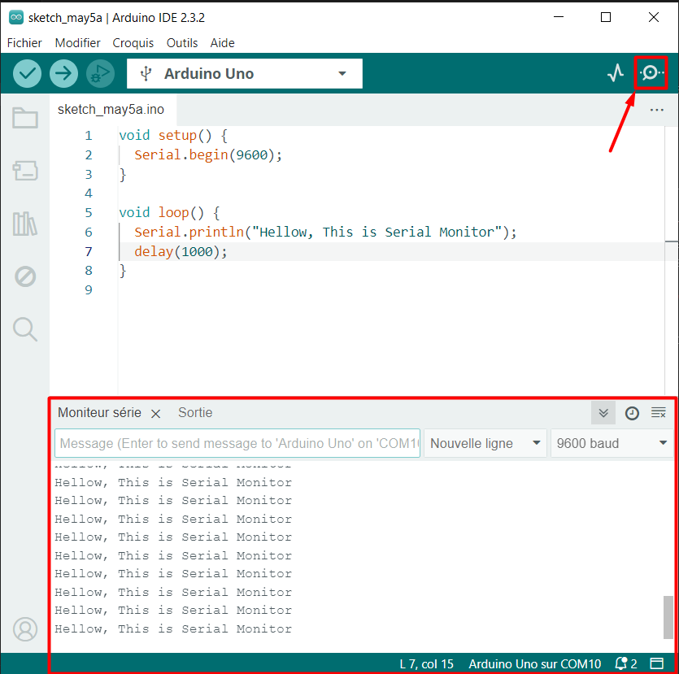The width and height of the screenshot is (679, 674).
Task: Close the Moniteur série tab
Action: (156, 414)
